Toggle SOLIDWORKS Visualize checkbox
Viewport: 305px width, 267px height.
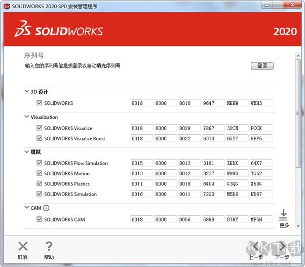point(40,128)
